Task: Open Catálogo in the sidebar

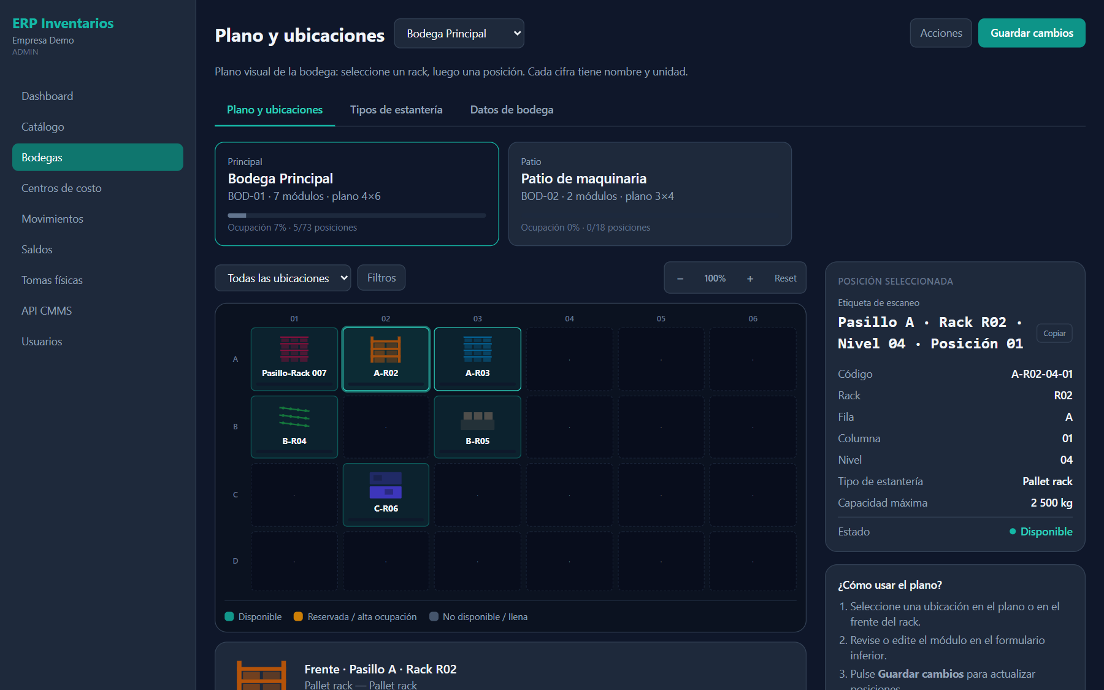Action: [x=98, y=127]
